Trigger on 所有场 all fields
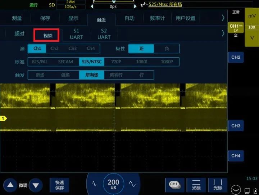This screenshot has width=259, height=195. [92, 75]
